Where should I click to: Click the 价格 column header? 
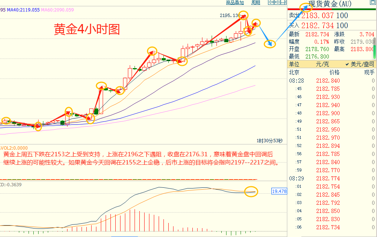[334, 72]
